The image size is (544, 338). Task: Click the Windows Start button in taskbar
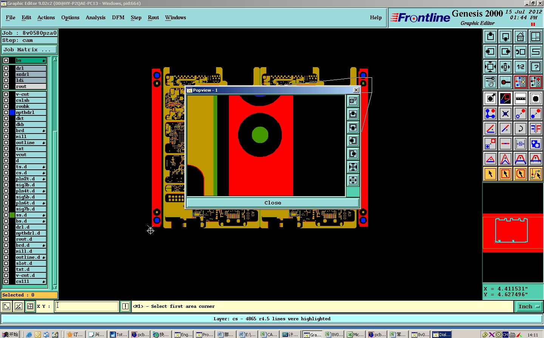pos(10,334)
